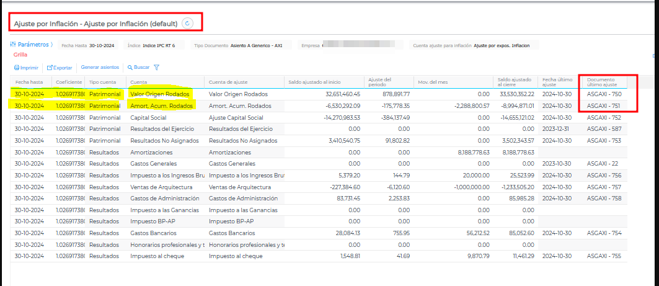
Task: Open the grid filter funnel icon
Action: (156, 68)
